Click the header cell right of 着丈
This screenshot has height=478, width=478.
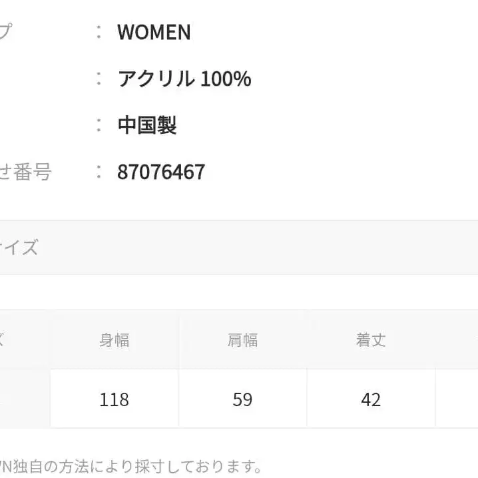coord(457,340)
